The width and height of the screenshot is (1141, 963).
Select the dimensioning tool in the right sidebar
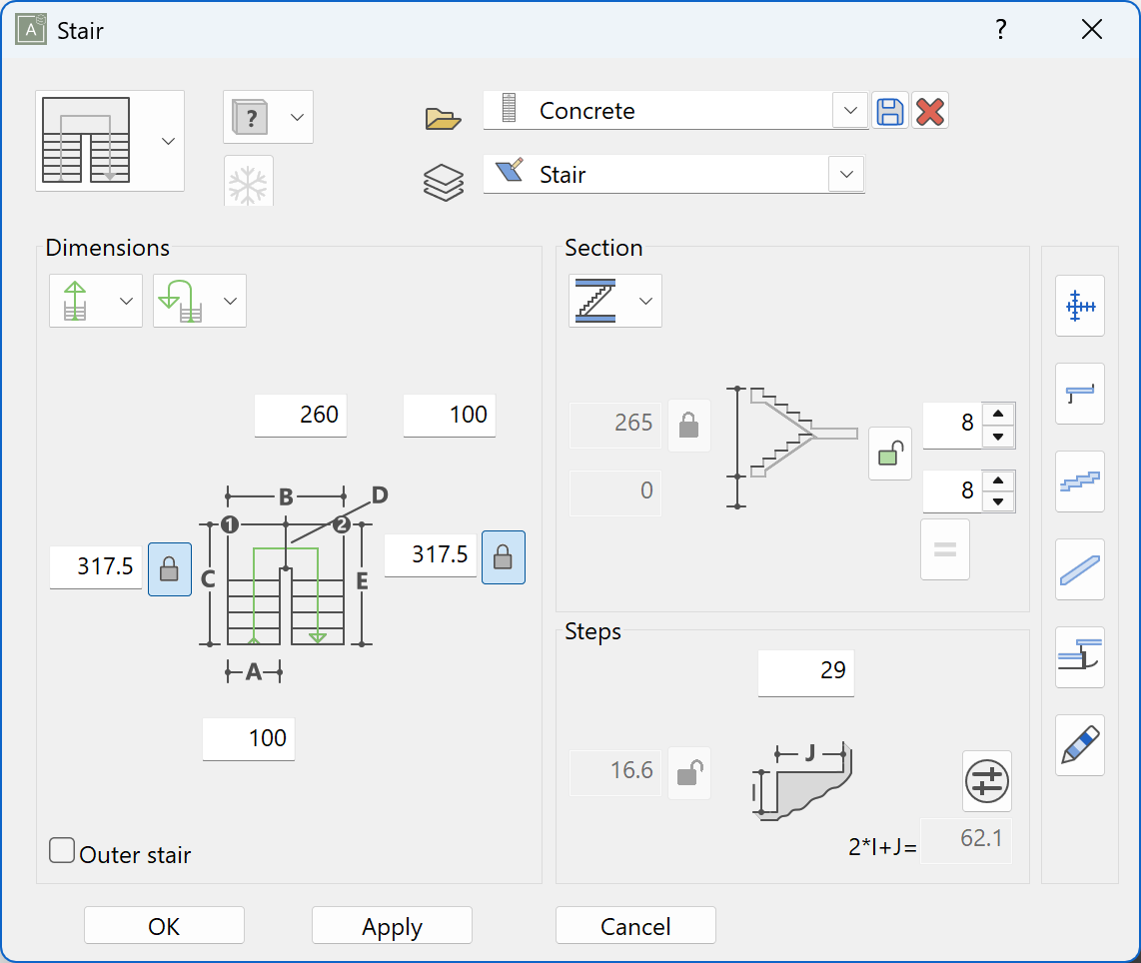(x=1080, y=307)
